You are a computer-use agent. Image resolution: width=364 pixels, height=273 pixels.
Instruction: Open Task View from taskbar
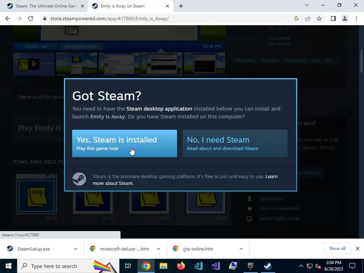128,266
